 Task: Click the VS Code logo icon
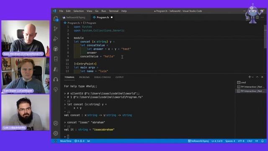pyautogui.click(x=54, y=11)
